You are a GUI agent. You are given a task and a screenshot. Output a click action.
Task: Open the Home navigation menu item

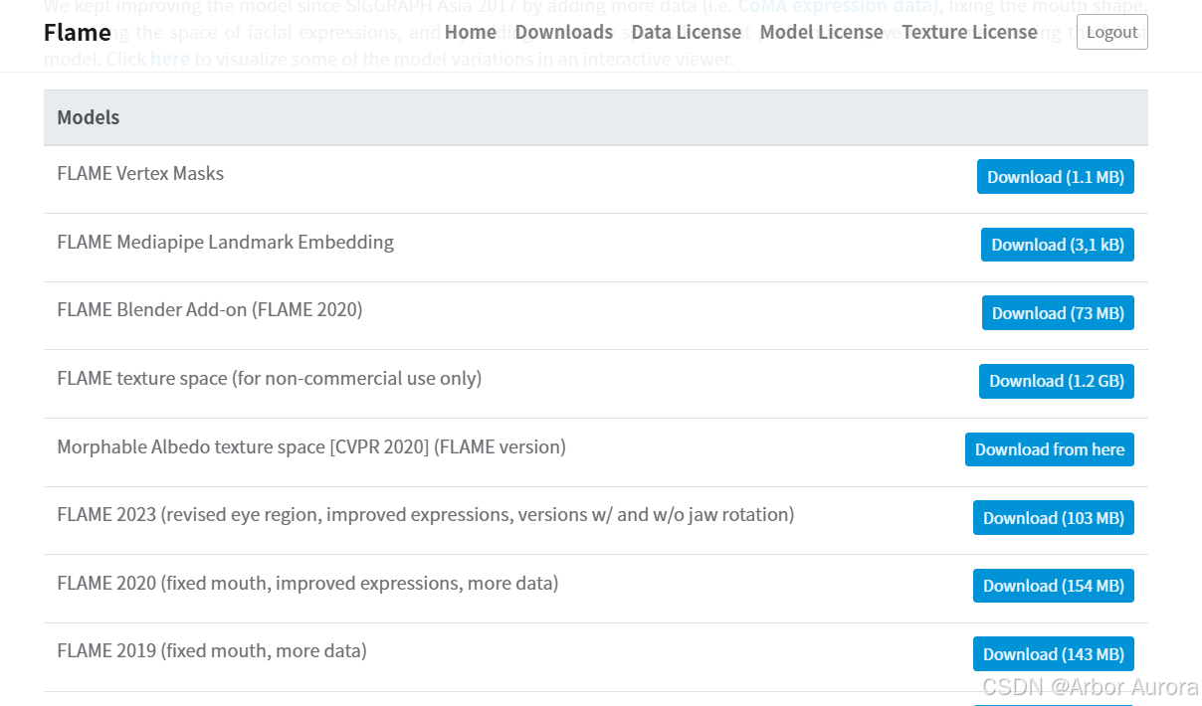coord(470,32)
